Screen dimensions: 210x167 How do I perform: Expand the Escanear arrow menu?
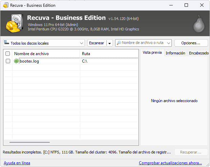109,43
